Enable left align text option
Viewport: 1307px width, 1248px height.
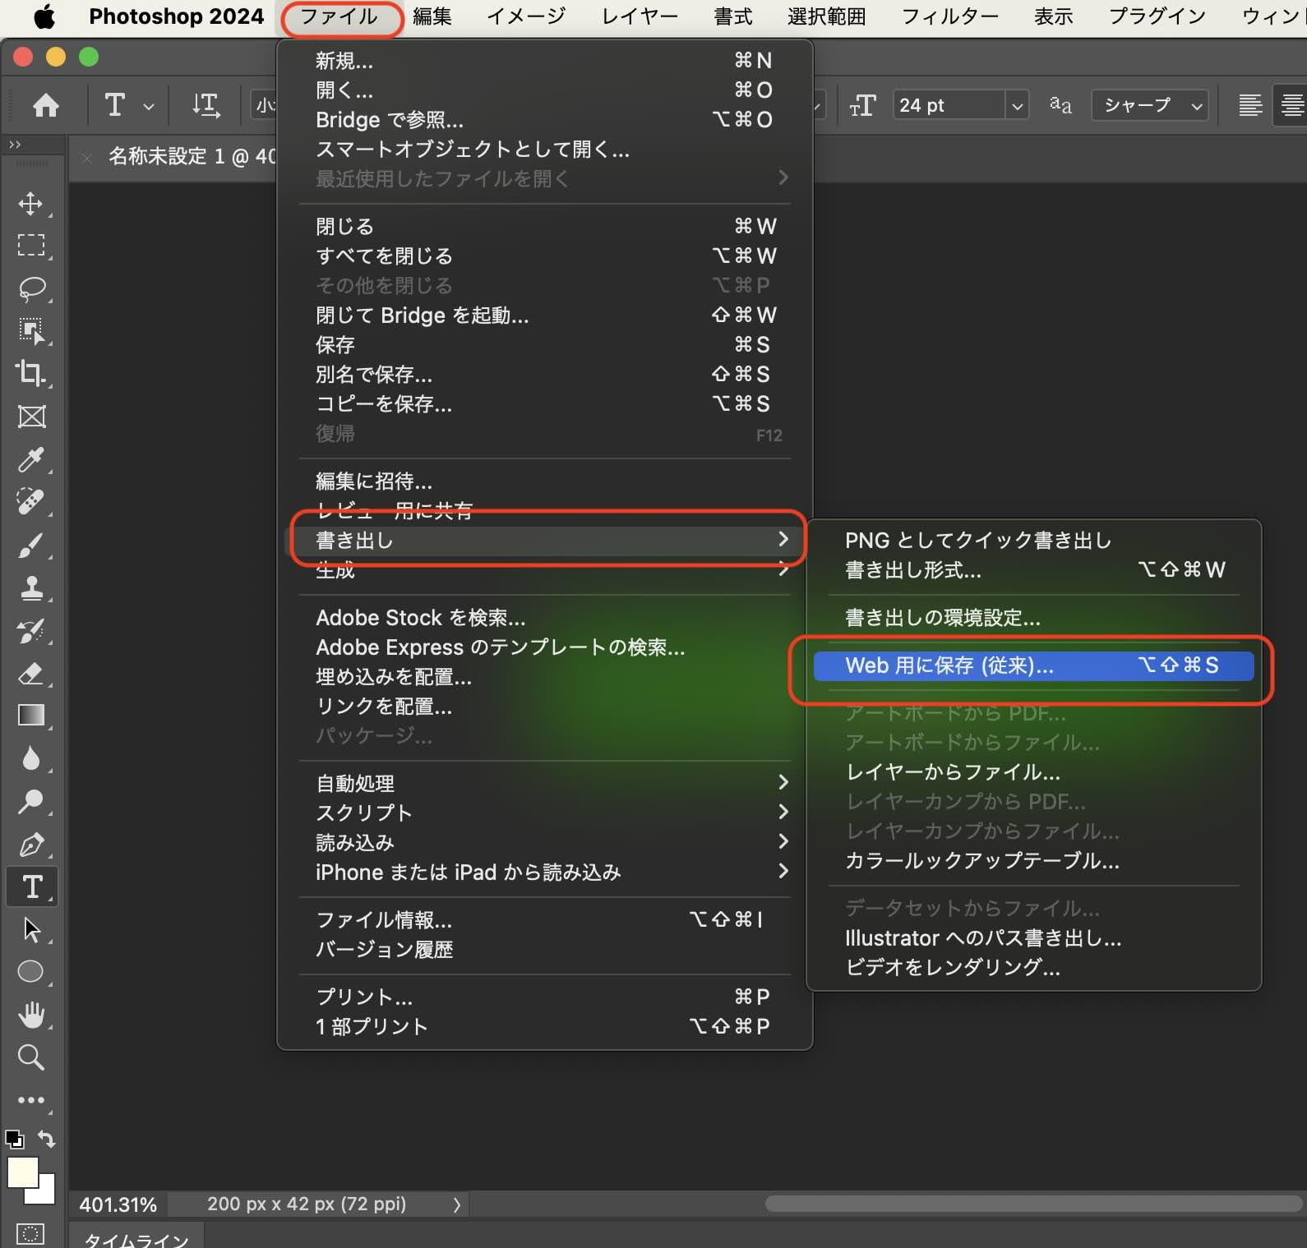[x=1250, y=105]
